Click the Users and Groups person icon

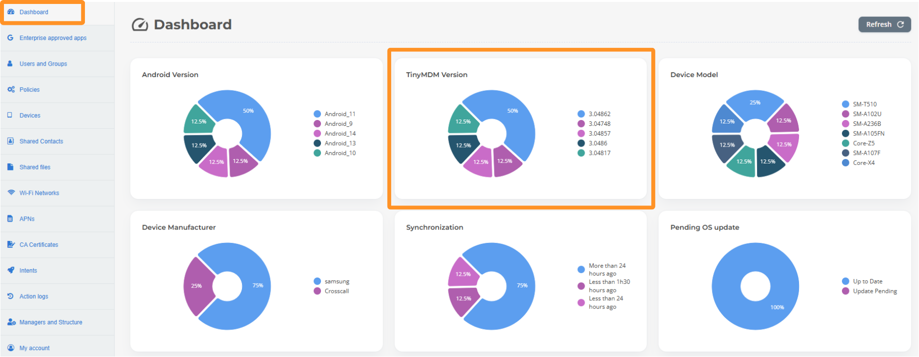[x=10, y=64]
